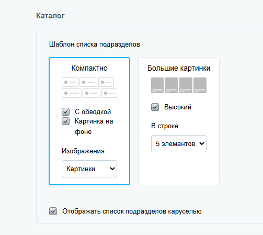Click the first gray tile in big pictures preview
This screenshot has width=263, height=235.
coord(157,85)
